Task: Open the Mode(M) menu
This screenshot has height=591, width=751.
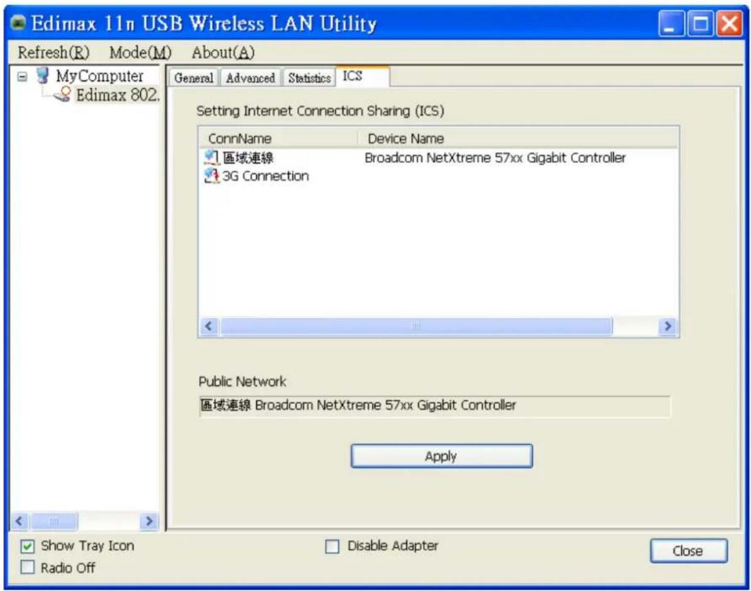Action: 140,52
